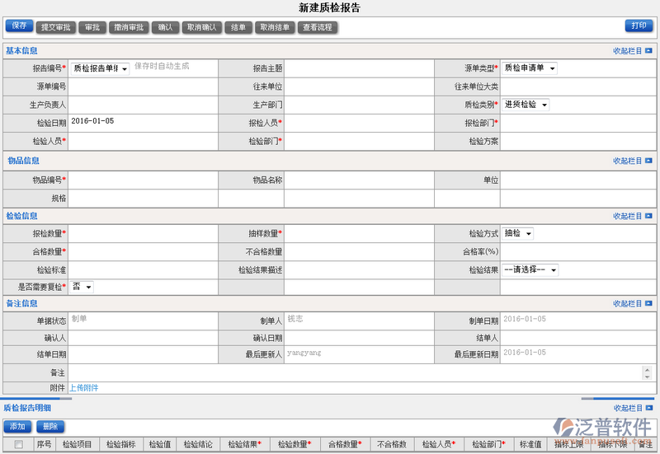Click 收起栏目 link in 物品信息
The width and height of the screenshot is (660, 454).
(627, 161)
